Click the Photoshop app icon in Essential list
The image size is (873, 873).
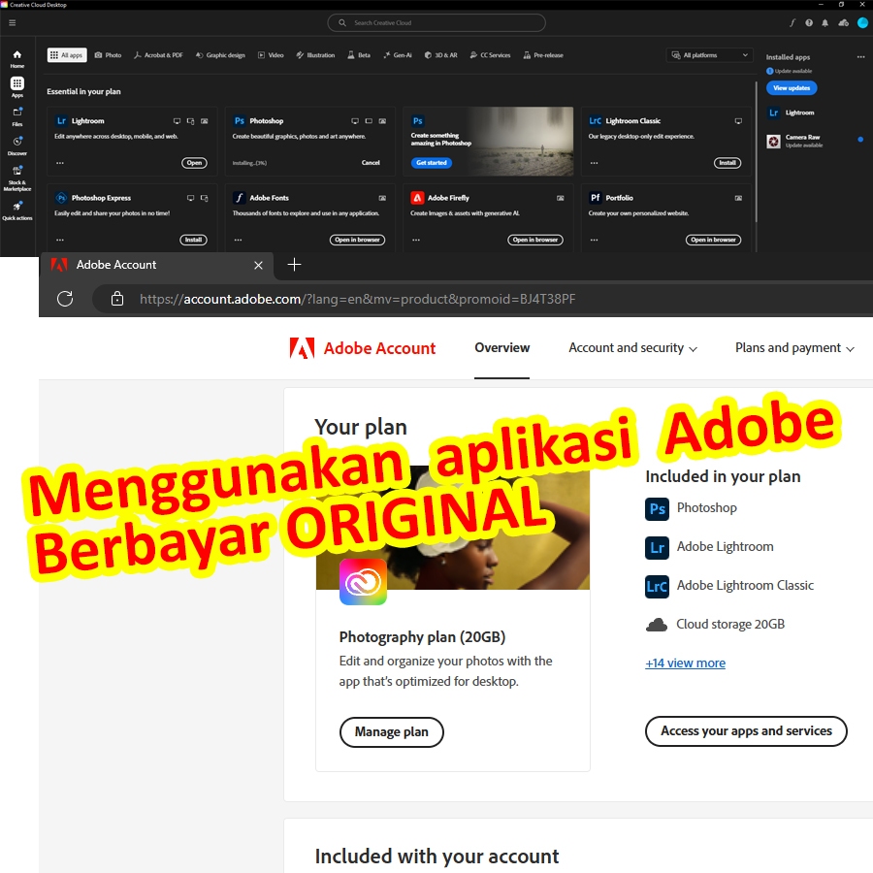click(240, 121)
